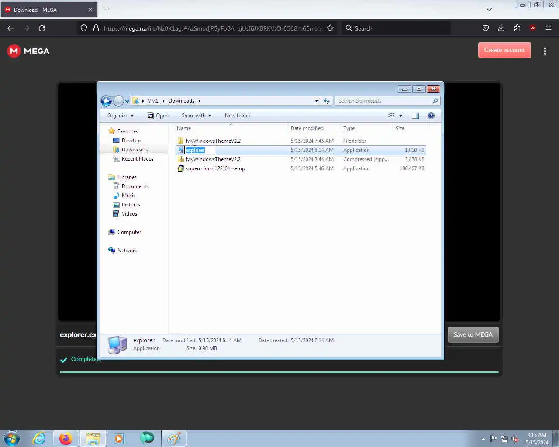Click the Save to Pocket icon
This screenshot has width=559, height=447.
pos(486,28)
